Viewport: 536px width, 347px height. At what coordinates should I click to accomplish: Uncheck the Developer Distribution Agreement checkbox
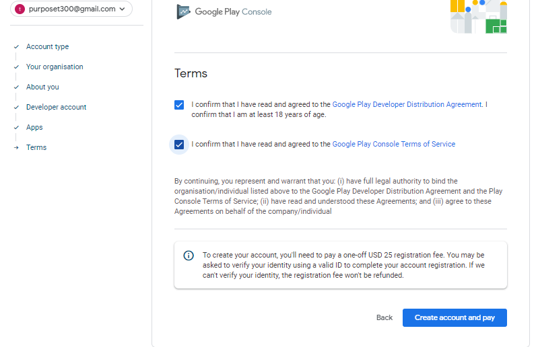[x=179, y=105]
